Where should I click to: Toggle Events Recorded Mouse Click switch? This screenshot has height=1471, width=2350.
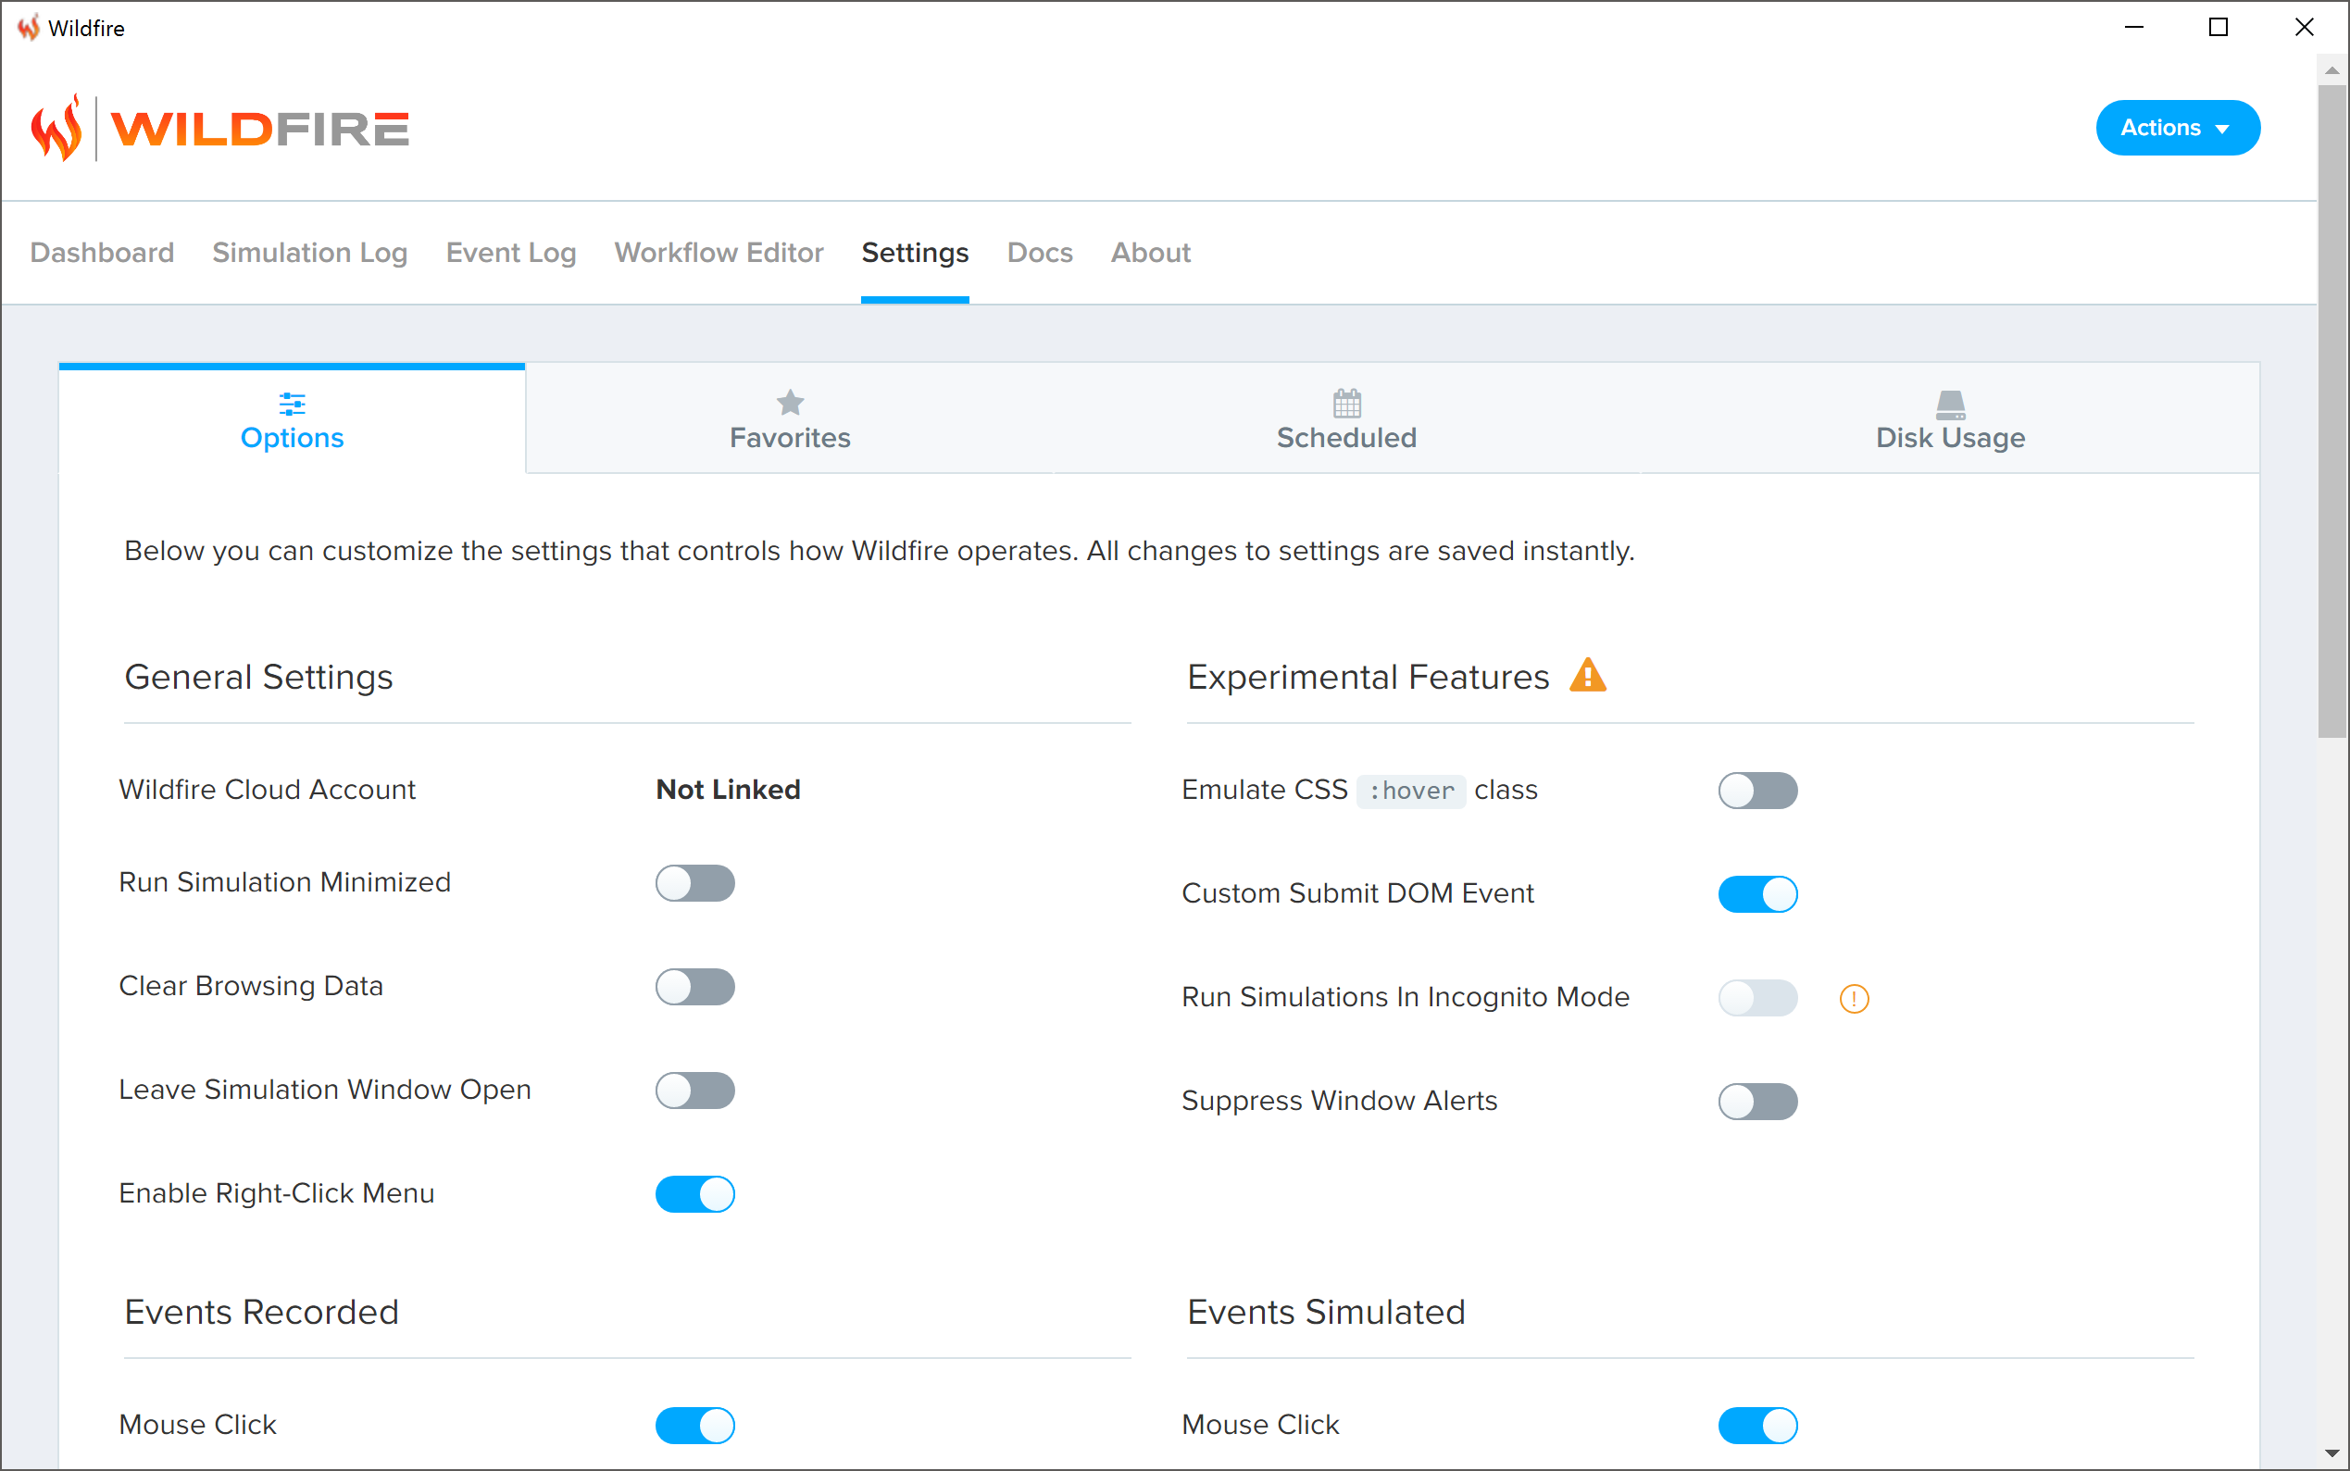point(694,1426)
